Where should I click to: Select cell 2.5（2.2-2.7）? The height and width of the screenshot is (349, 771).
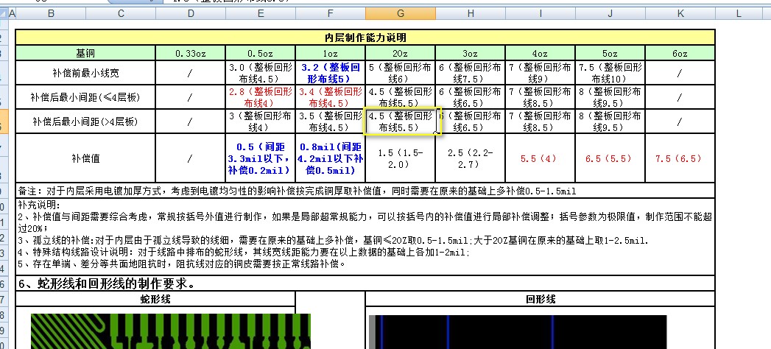pyautogui.click(x=471, y=158)
